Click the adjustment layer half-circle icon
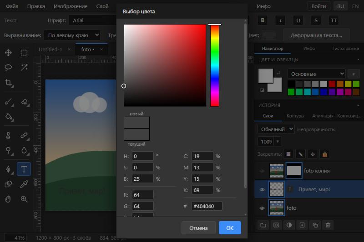The width and height of the screenshot is (364, 242). tap(289, 225)
